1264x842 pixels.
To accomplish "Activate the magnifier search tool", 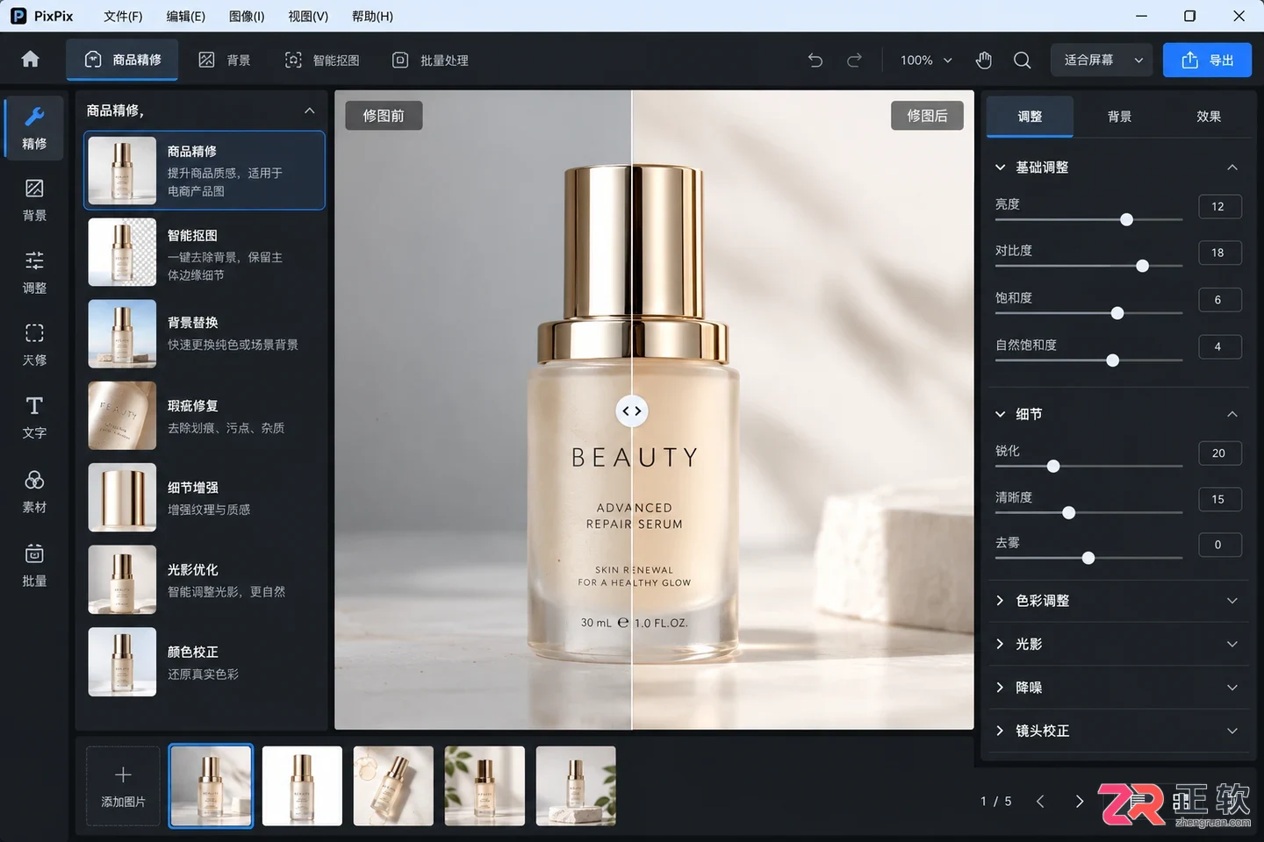I will tap(1023, 60).
